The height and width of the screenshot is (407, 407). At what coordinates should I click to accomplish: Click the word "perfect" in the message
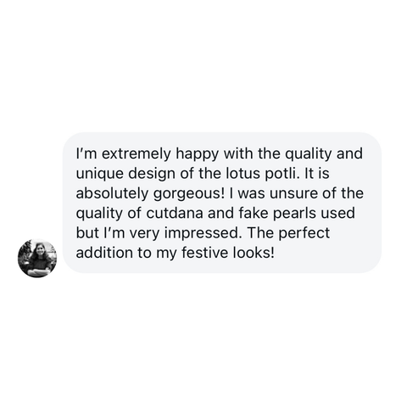[x=304, y=234]
